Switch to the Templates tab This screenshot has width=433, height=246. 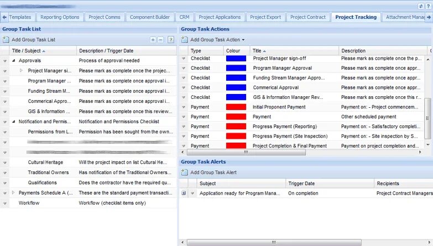[x=20, y=17]
